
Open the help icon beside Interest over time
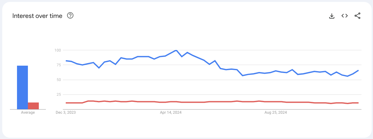coord(70,15)
